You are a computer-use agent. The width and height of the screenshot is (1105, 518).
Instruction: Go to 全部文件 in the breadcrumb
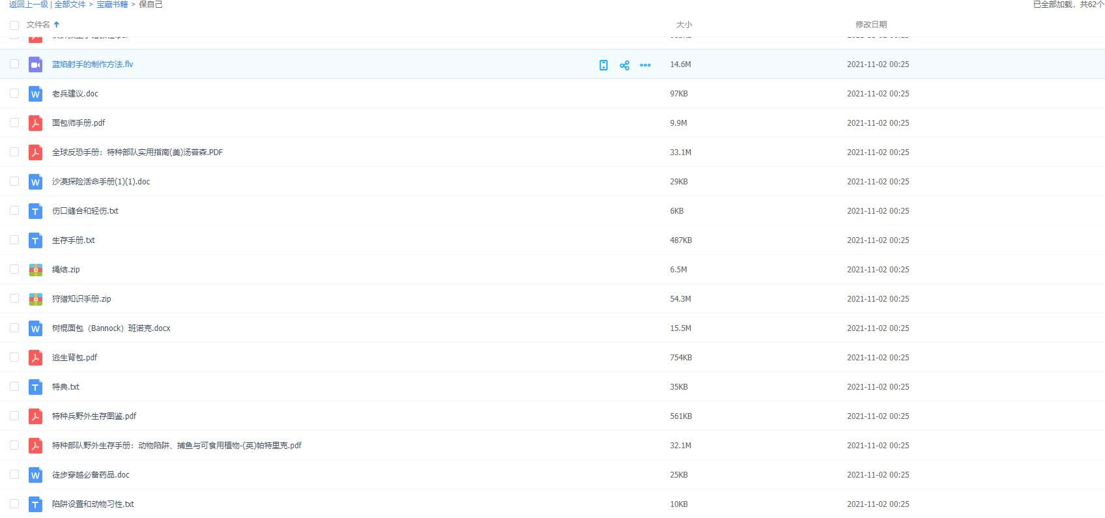[x=70, y=5]
